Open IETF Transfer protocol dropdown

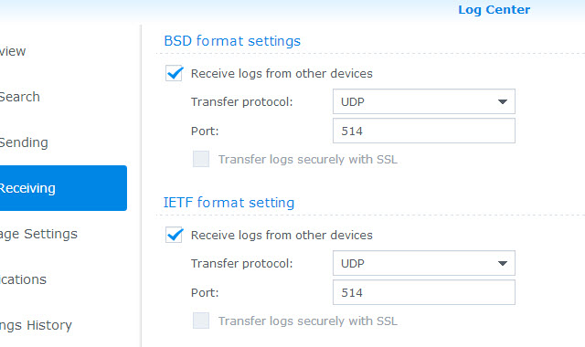[x=424, y=263]
